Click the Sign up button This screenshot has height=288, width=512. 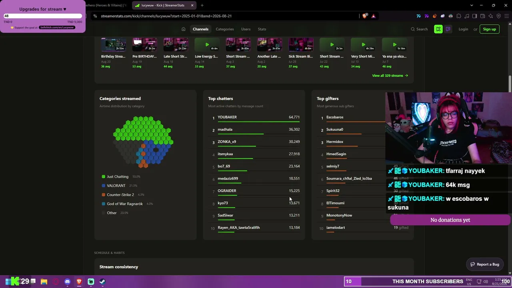point(489,29)
